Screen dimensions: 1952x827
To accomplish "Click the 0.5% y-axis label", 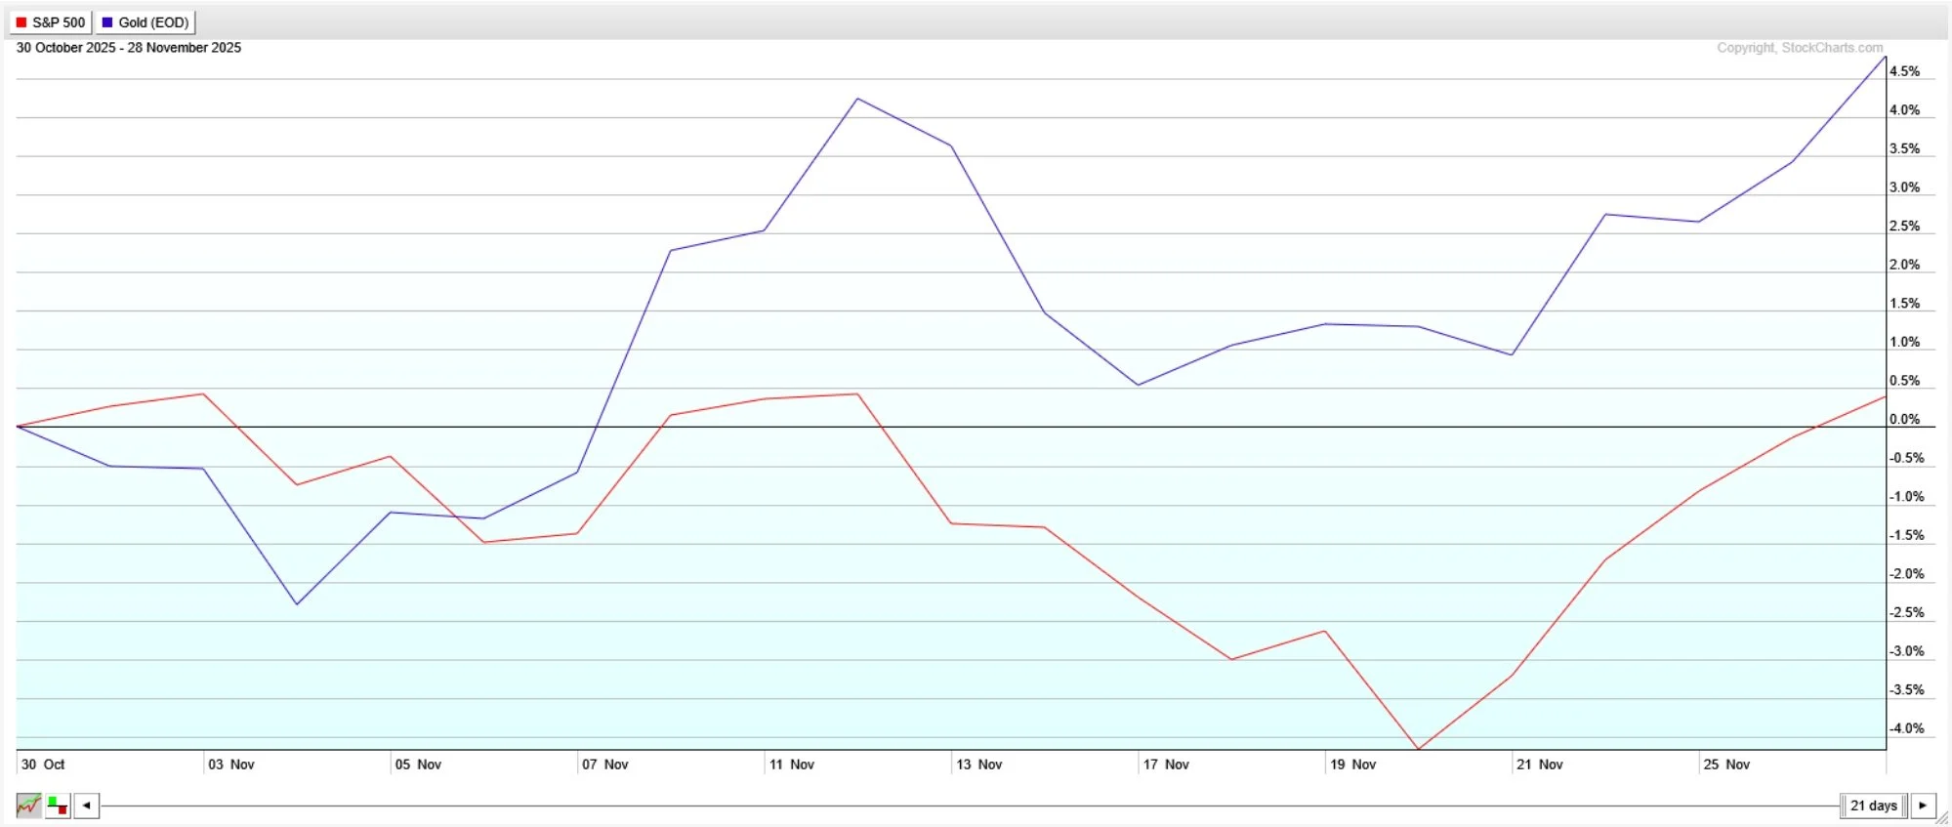I will click(x=1904, y=381).
